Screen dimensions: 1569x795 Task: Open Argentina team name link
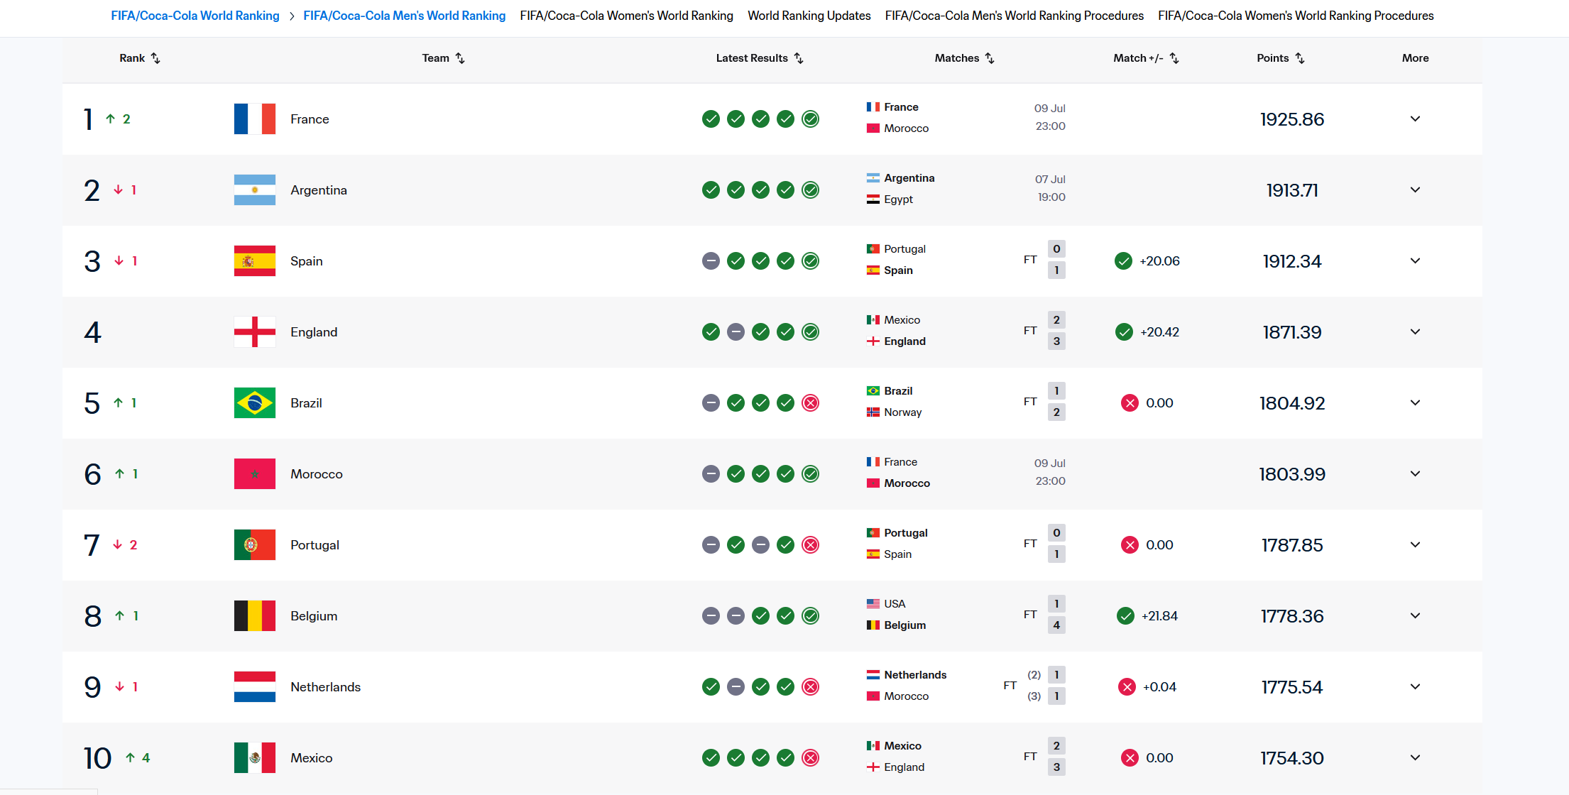pyautogui.click(x=319, y=190)
